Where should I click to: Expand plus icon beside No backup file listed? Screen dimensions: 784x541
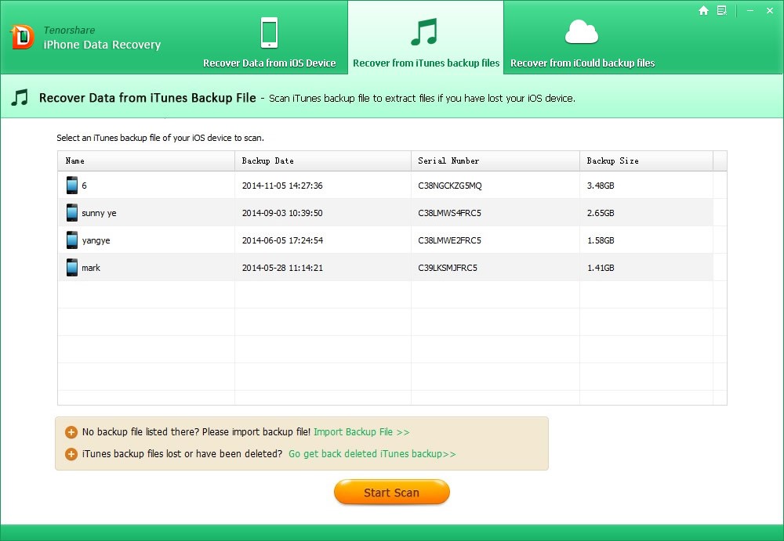tap(71, 432)
